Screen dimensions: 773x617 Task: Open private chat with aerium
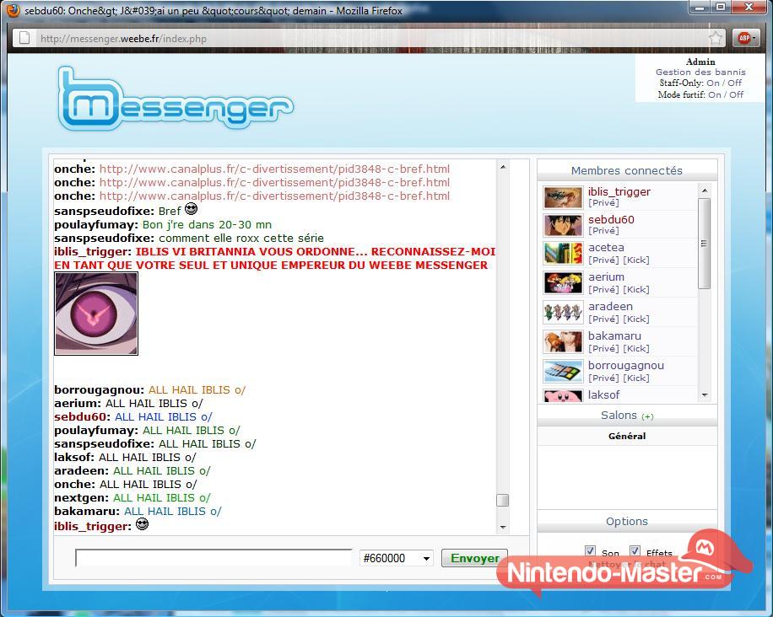[603, 290]
